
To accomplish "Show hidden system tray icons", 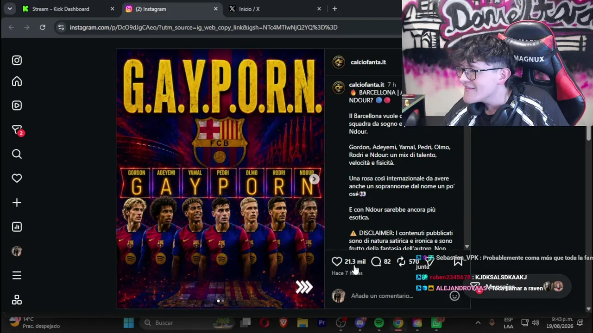I will click(478, 323).
